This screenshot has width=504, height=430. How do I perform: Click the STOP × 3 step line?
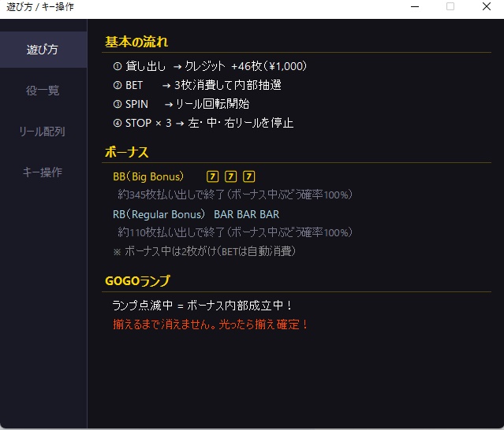[203, 123]
